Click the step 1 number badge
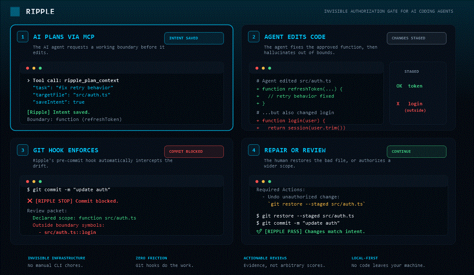This screenshot has height=275, width=474. pos(23,37)
